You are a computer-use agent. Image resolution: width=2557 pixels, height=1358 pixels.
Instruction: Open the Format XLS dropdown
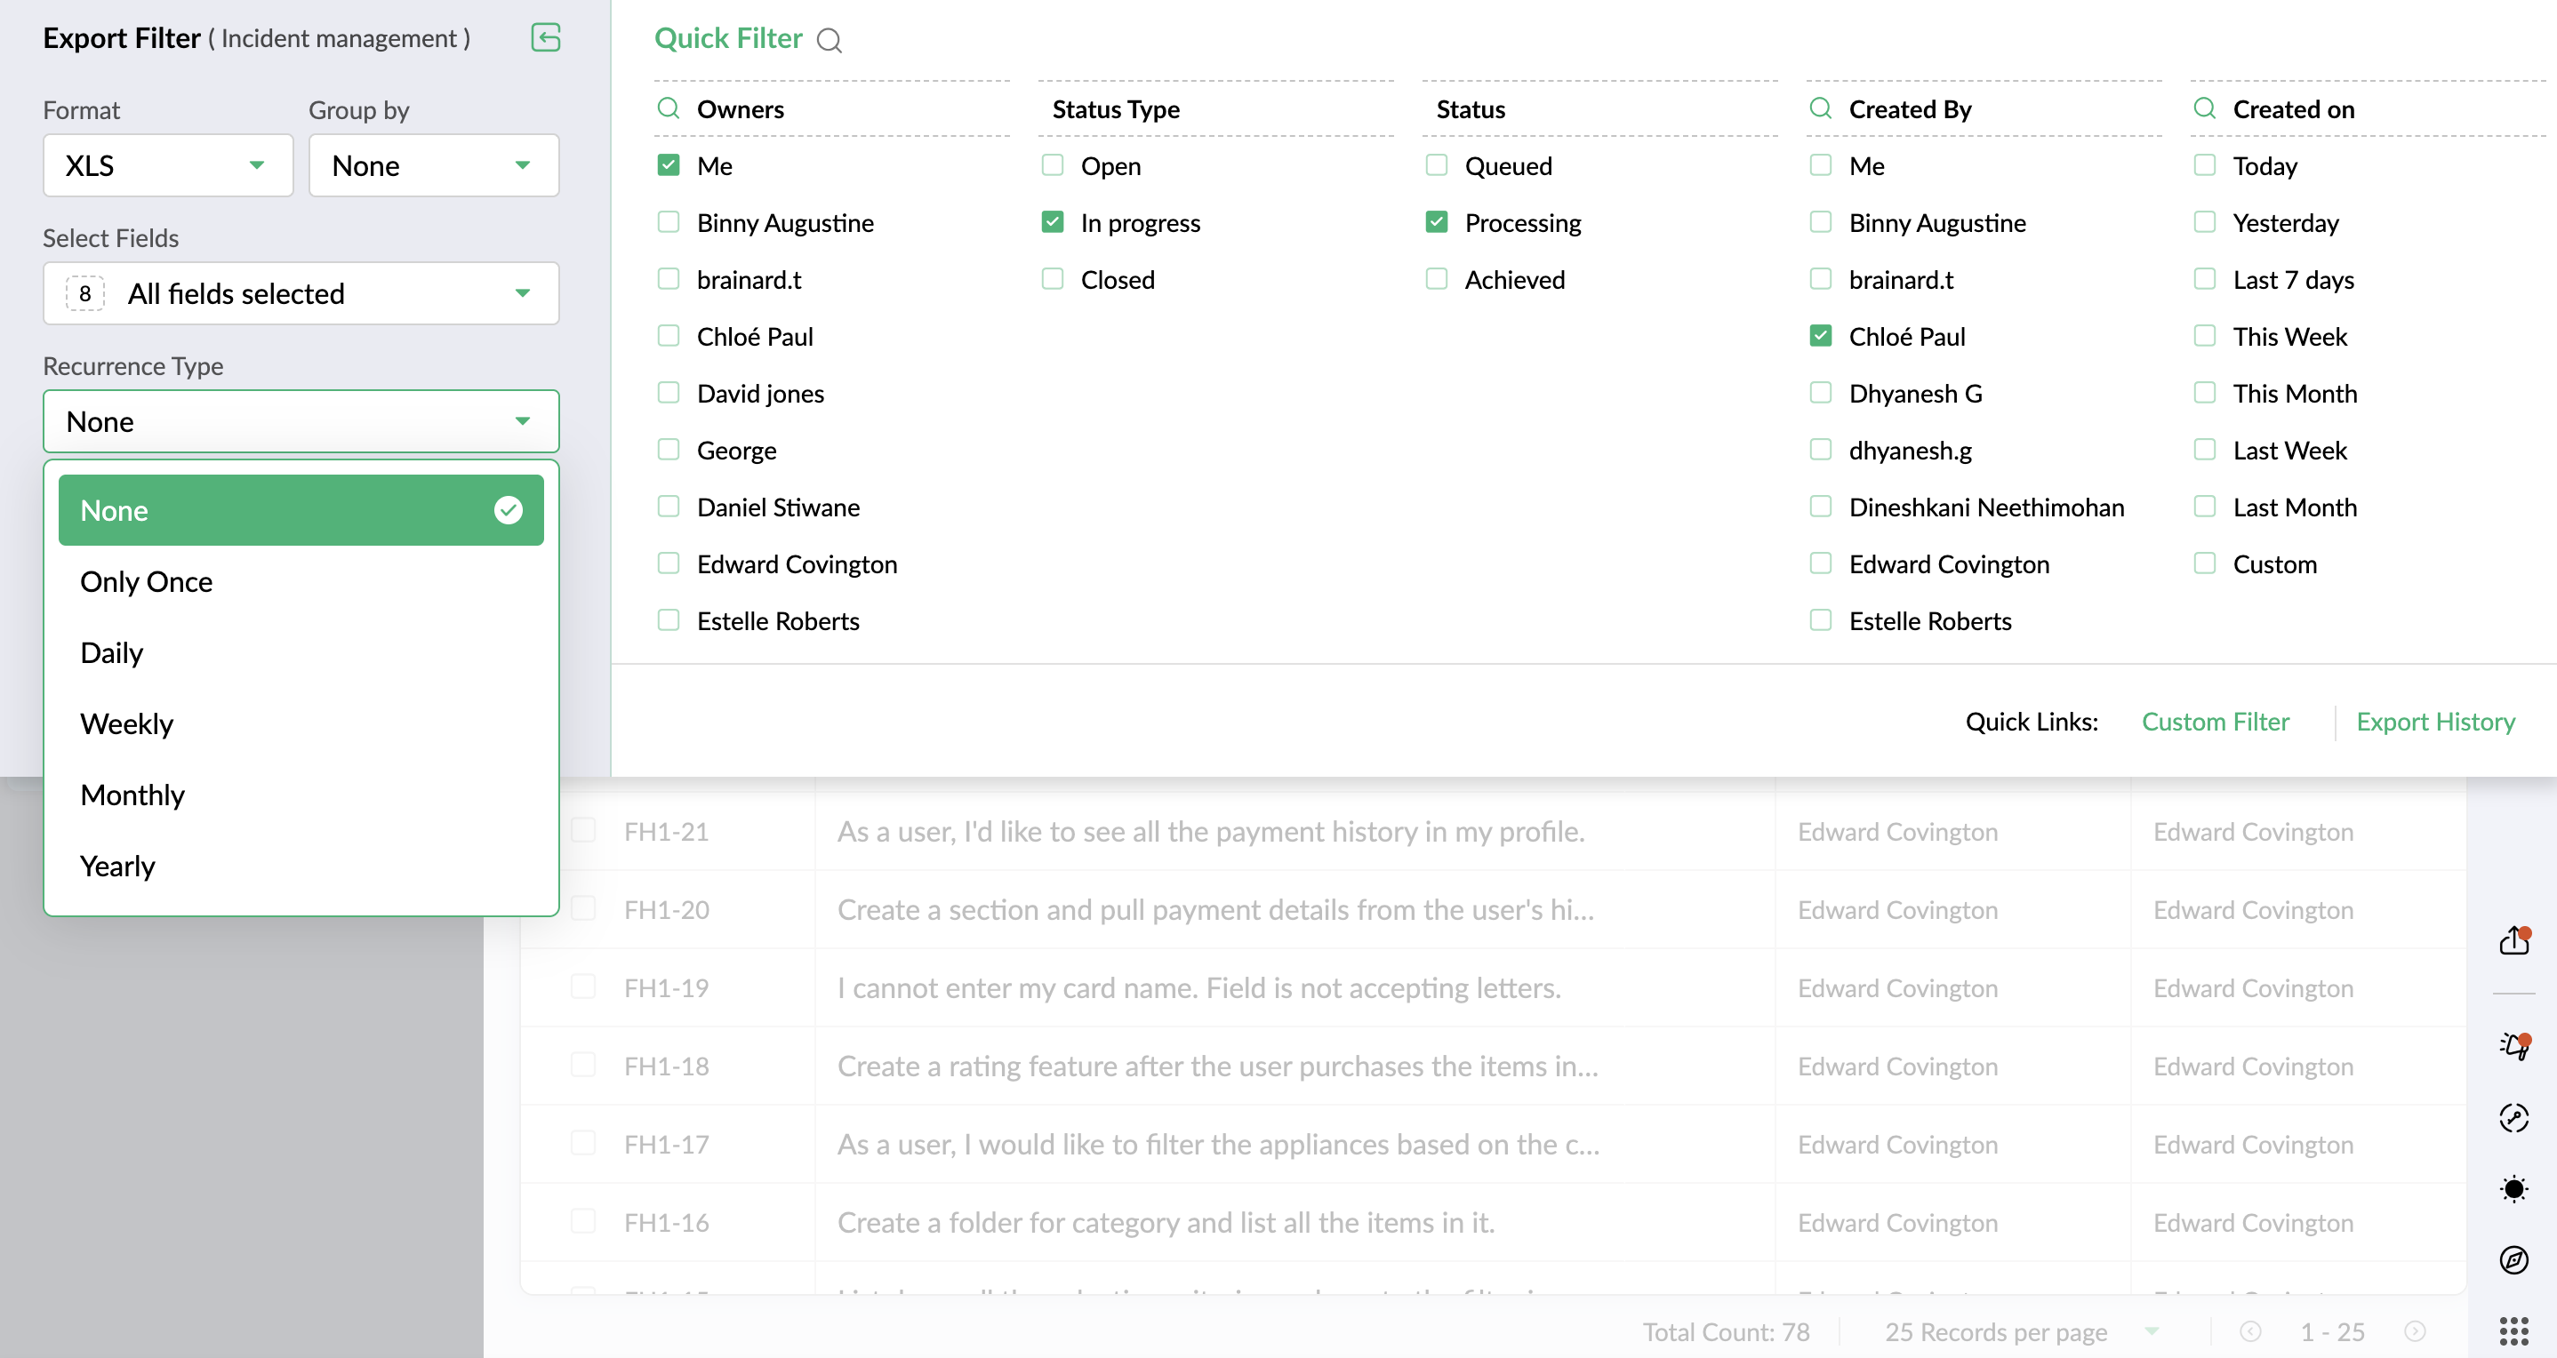click(x=168, y=165)
